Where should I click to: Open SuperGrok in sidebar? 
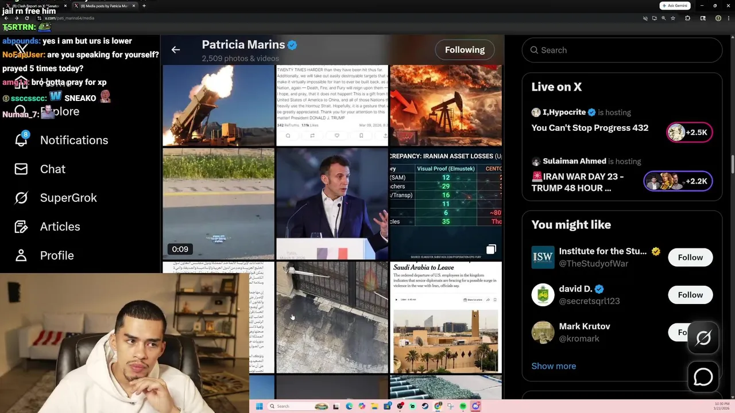[68, 198]
